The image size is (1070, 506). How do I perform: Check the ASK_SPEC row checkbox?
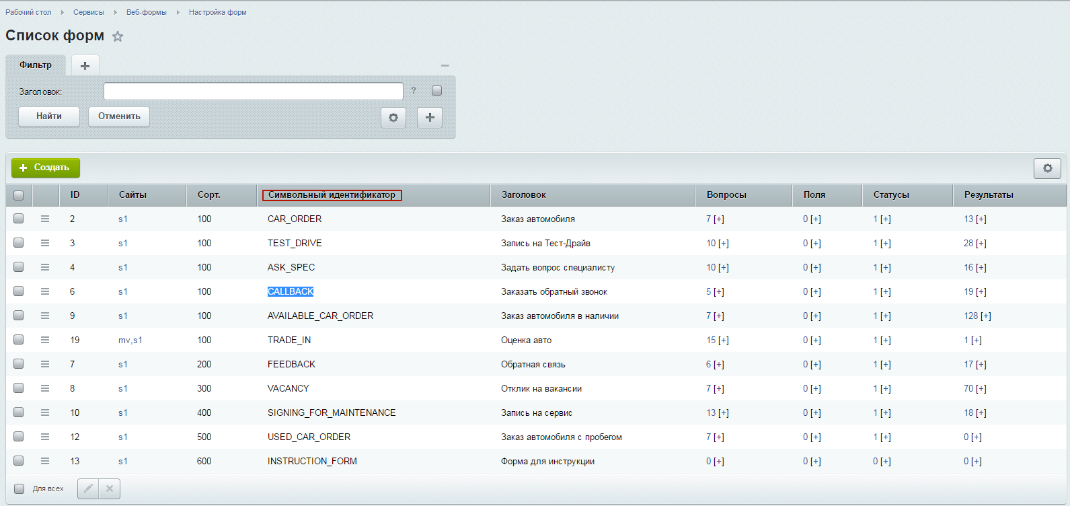(19, 267)
